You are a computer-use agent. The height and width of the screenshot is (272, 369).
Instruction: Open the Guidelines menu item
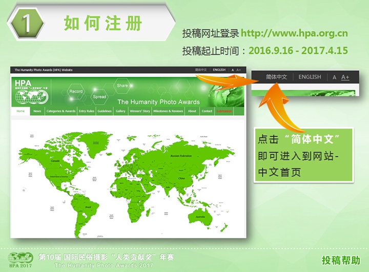click(105, 111)
